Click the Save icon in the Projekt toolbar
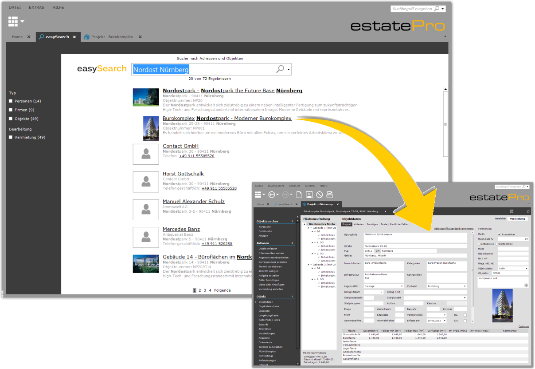Image resolution: width=535 pixels, height=369 pixels. pyautogui.click(x=309, y=194)
